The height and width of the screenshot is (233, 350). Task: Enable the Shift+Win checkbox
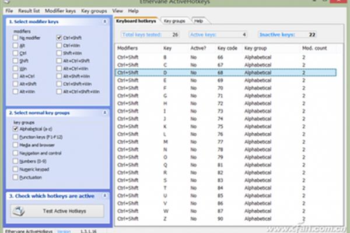click(59, 53)
